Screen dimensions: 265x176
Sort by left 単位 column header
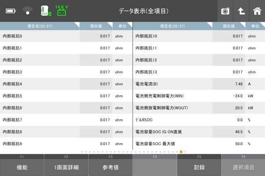[123, 26]
